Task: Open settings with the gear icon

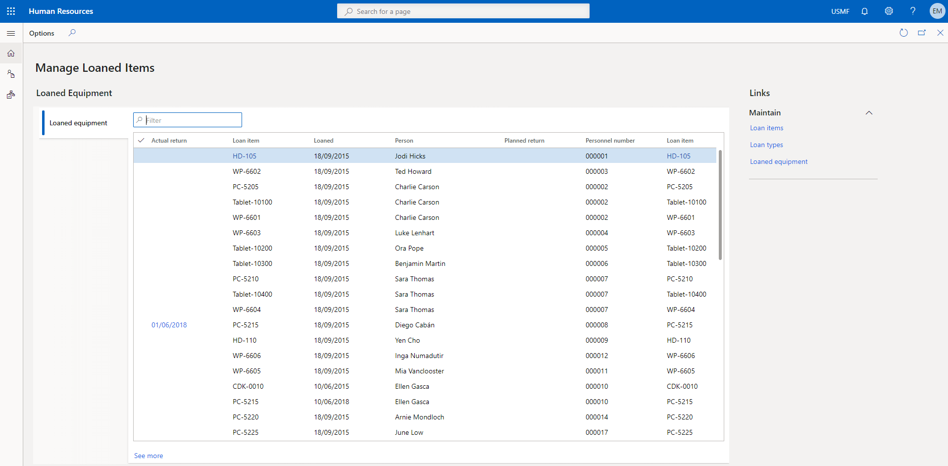Action: click(889, 11)
